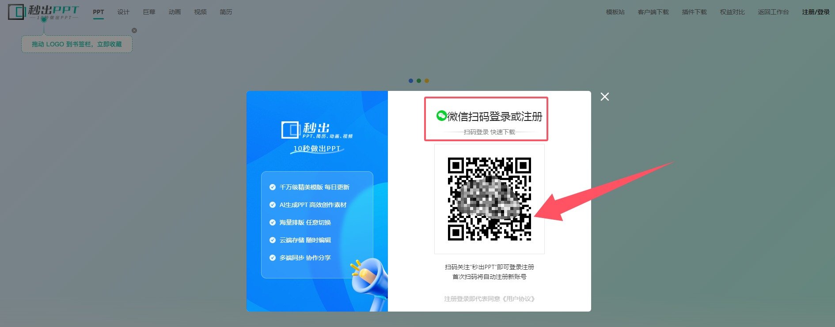
Task: Dismiss the bookmark tip with its close icon
Action: 134,30
